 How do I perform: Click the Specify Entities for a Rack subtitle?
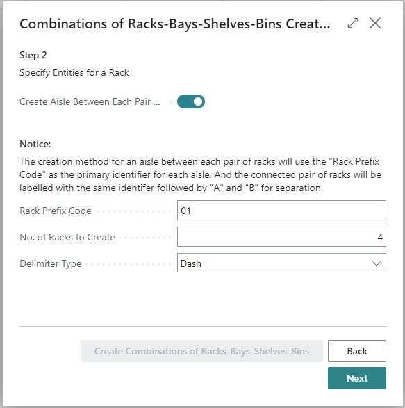pos(74,72)
